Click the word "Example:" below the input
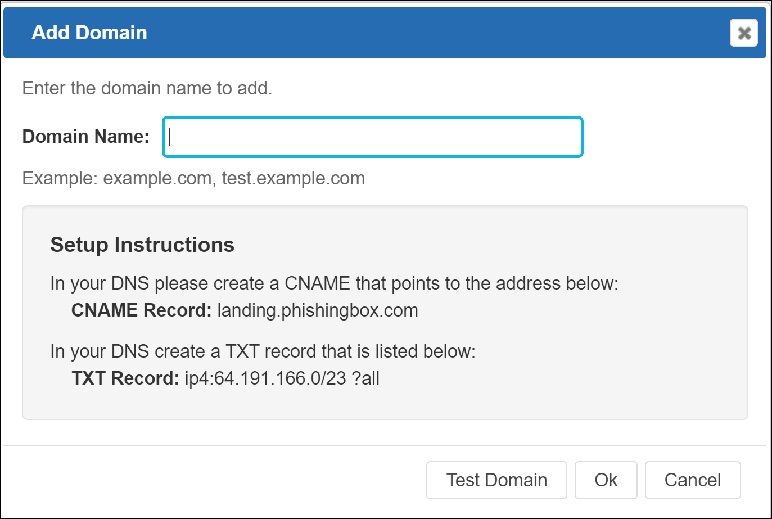This screenshot has height=519, width=772. click(60, 178)
